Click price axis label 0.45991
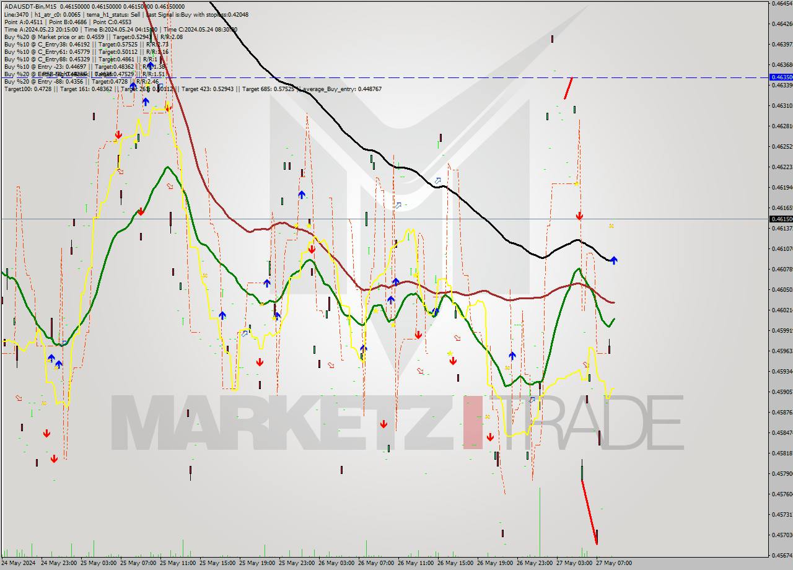The height and width of the screenshot is (570, 793). 781,330
